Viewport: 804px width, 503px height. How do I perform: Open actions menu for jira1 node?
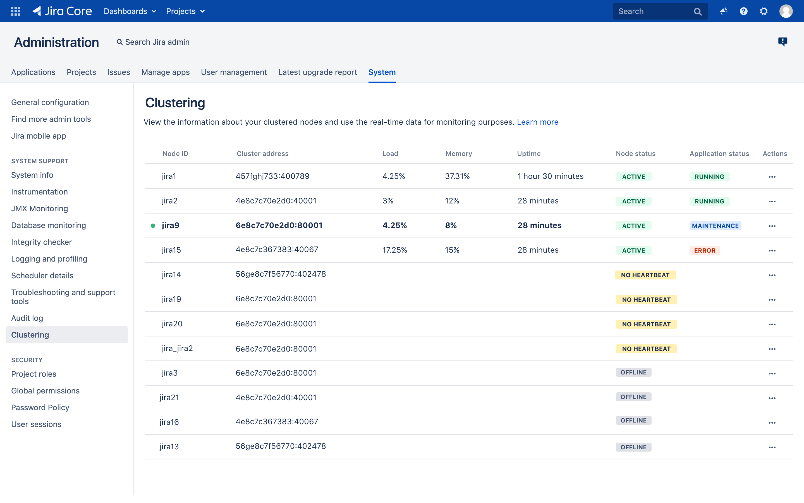coord(772,177)
